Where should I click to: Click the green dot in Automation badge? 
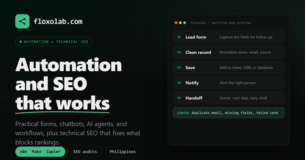(x=21, y=42)
